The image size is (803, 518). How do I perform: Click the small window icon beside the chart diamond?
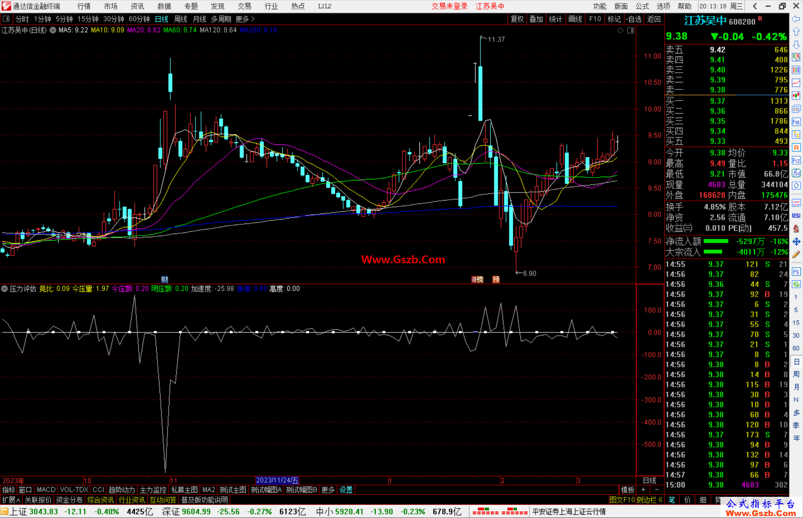coord(631,30)
